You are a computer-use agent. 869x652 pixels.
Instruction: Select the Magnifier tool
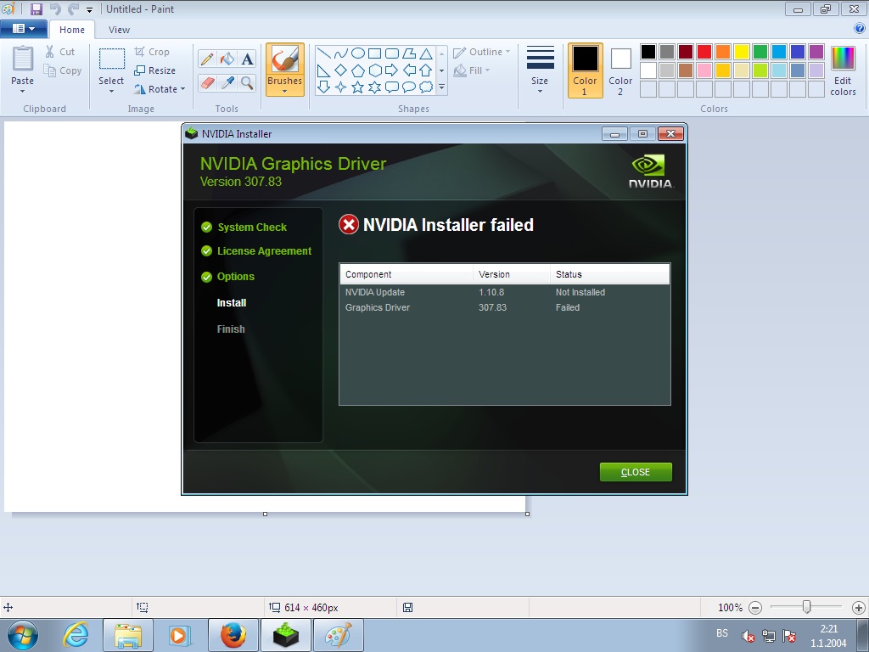pos(247,83)
